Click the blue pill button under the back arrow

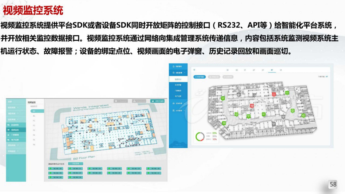[x=199, y=77]
